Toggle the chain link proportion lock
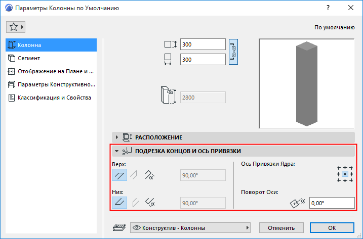 click(x=233, y=52)
